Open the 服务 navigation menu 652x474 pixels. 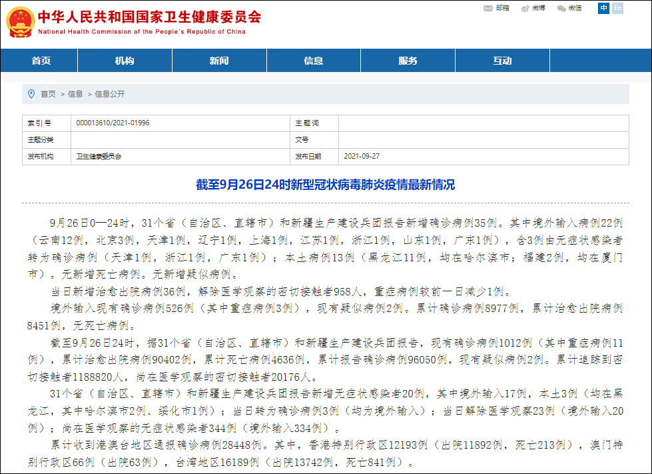tap(408, 60)
